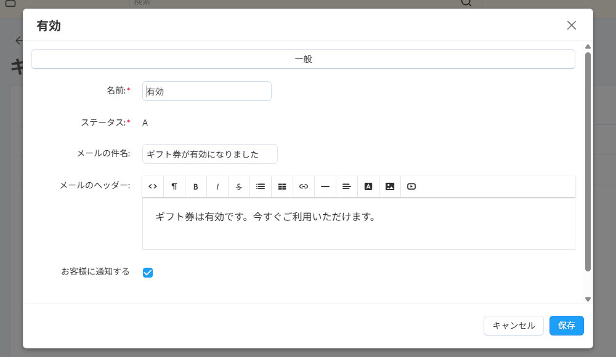Insert a table using the editor toolbar
Image resolution: width=616 pixels, height=357 pixels.
[282, 186]
